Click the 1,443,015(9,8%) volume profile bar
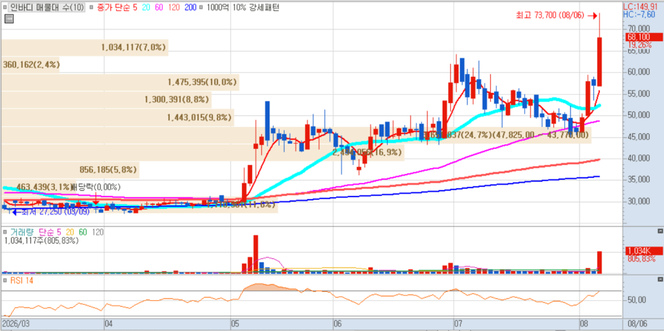The width and height of the screenshot is (664, 331). pyautogui.click(x=118, y=117)
